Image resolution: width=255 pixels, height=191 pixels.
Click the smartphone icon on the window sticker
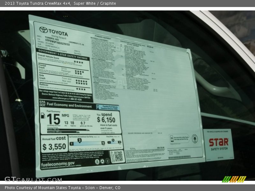[172, 139]
